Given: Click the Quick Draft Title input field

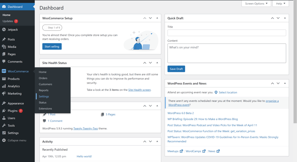Looking at the screenshot, I should 227,33.
